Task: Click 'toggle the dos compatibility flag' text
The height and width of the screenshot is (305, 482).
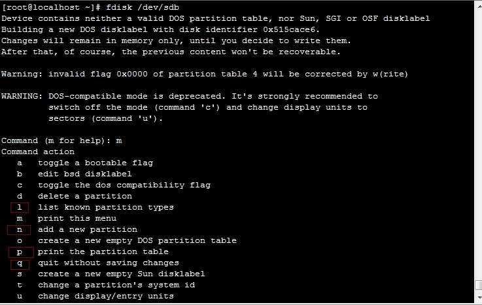Action: pos(124,185)
